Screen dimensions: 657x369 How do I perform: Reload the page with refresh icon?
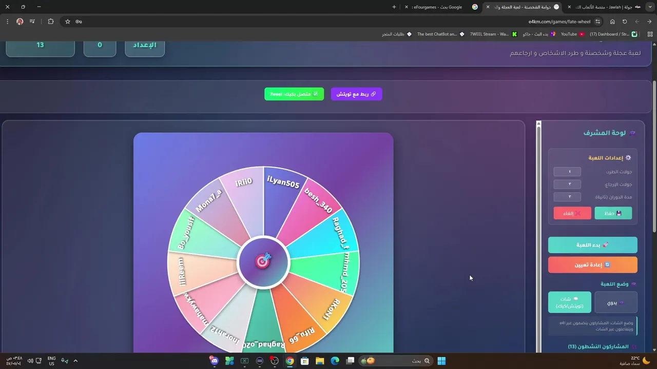coord(625,22)
